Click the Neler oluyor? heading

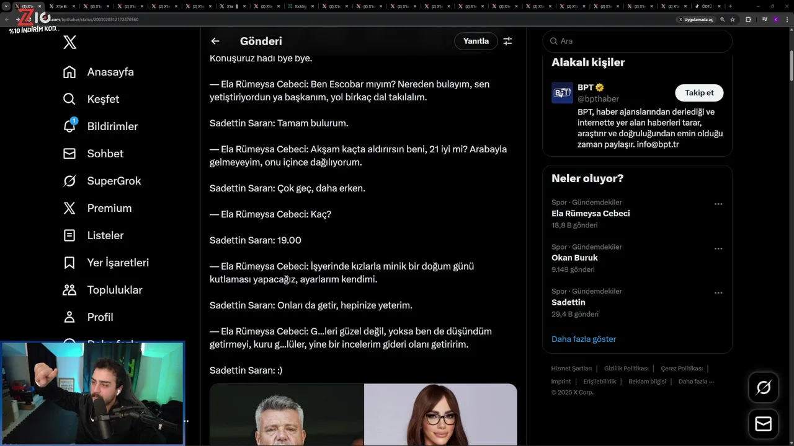pyautogui.click(x=587, y=178)
